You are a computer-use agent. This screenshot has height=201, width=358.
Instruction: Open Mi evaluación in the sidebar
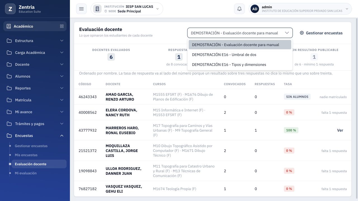pyautogui.click(x=26, y=173)
